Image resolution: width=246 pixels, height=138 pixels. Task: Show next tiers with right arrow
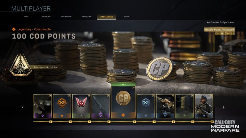click(224, 107)
